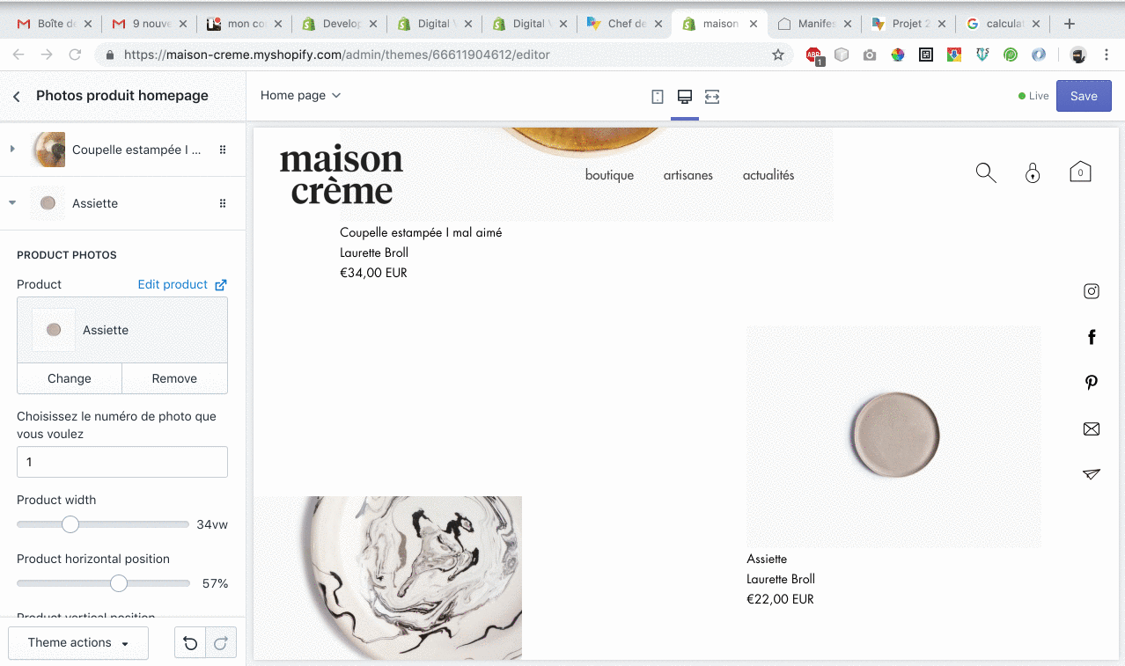1125x666 pixels.
Task: Open the Theme actions dropdown
Action: [77, 642]
